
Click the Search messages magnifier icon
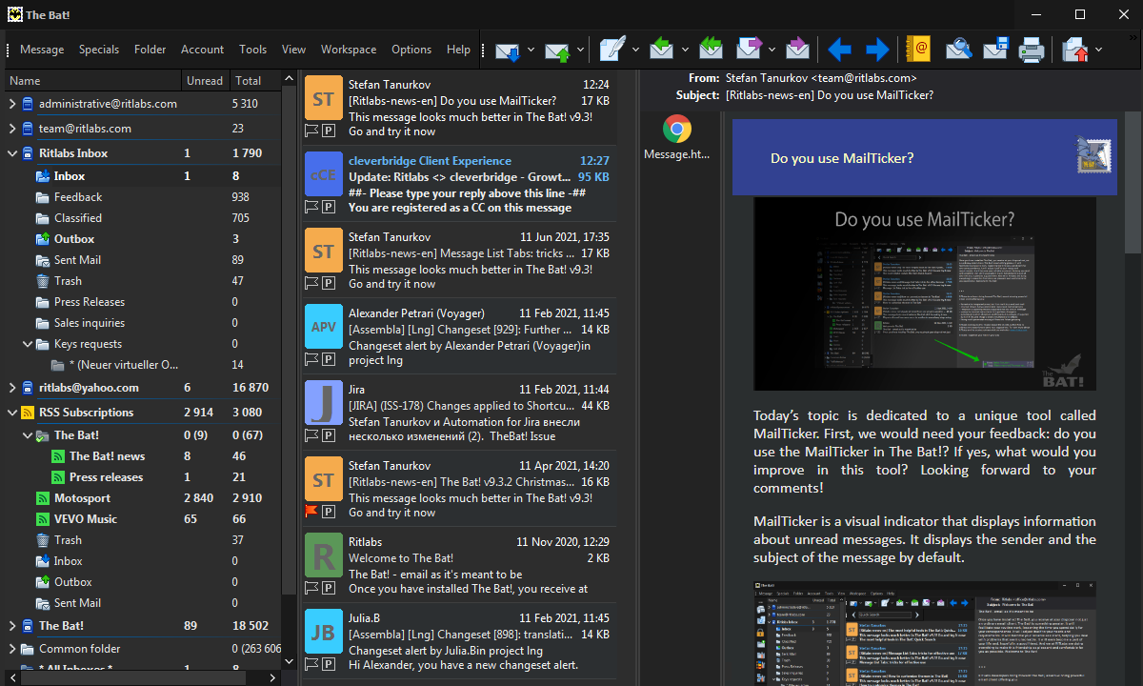pyautogui.click(x=958, y=50)
